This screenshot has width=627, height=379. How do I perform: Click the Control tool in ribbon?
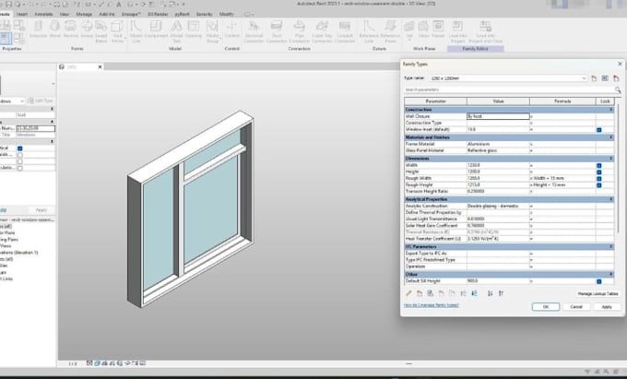(x=231, y=30)
